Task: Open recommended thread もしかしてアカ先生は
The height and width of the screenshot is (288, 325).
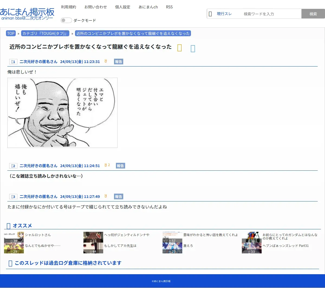Action: (x=120, y=246)
